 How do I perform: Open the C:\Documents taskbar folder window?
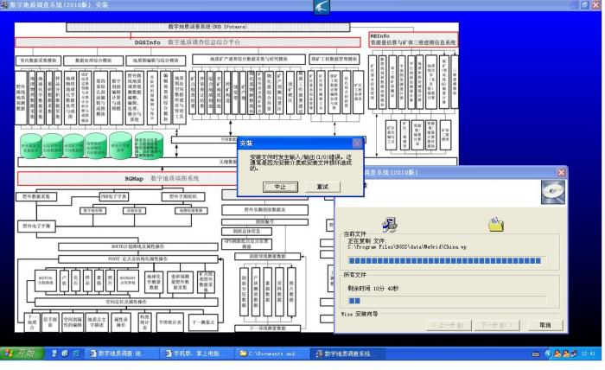coord(271,354)
